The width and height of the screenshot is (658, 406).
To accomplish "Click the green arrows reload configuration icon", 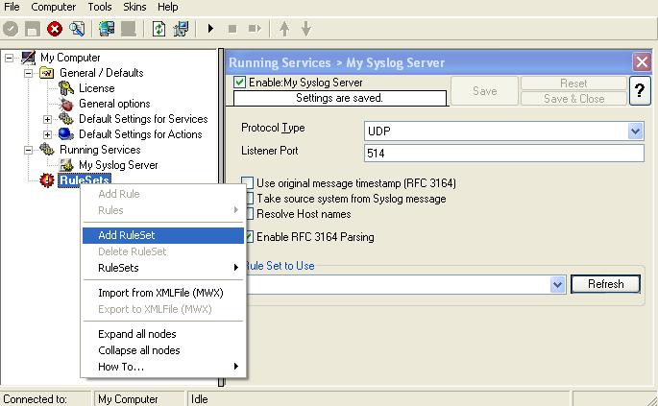I will [x=158, y=29].
